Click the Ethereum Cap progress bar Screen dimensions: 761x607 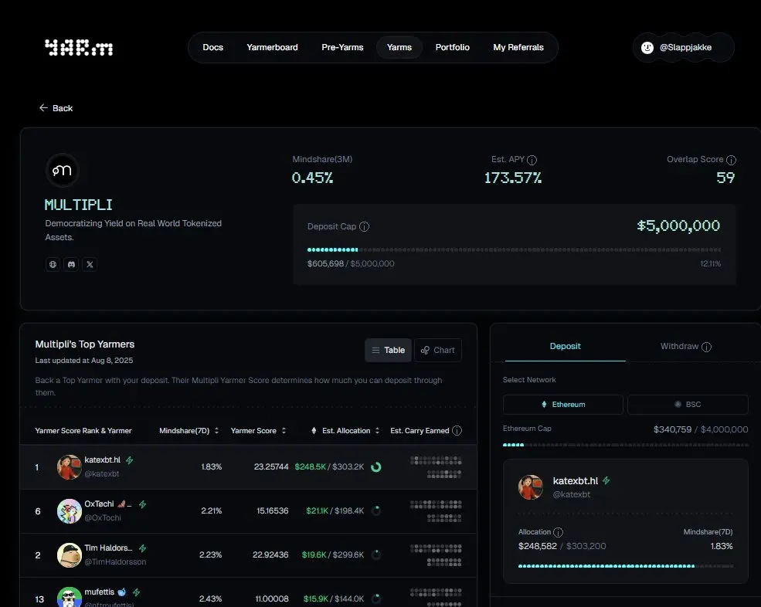[x=626, y=445]
